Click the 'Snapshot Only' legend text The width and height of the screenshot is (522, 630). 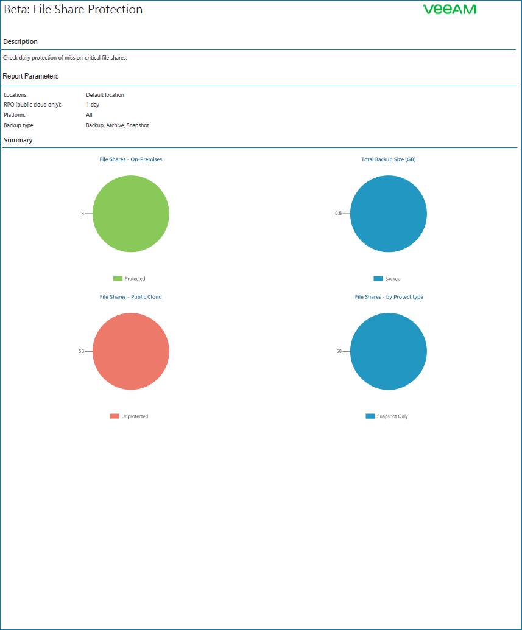(x=392, y=416)
